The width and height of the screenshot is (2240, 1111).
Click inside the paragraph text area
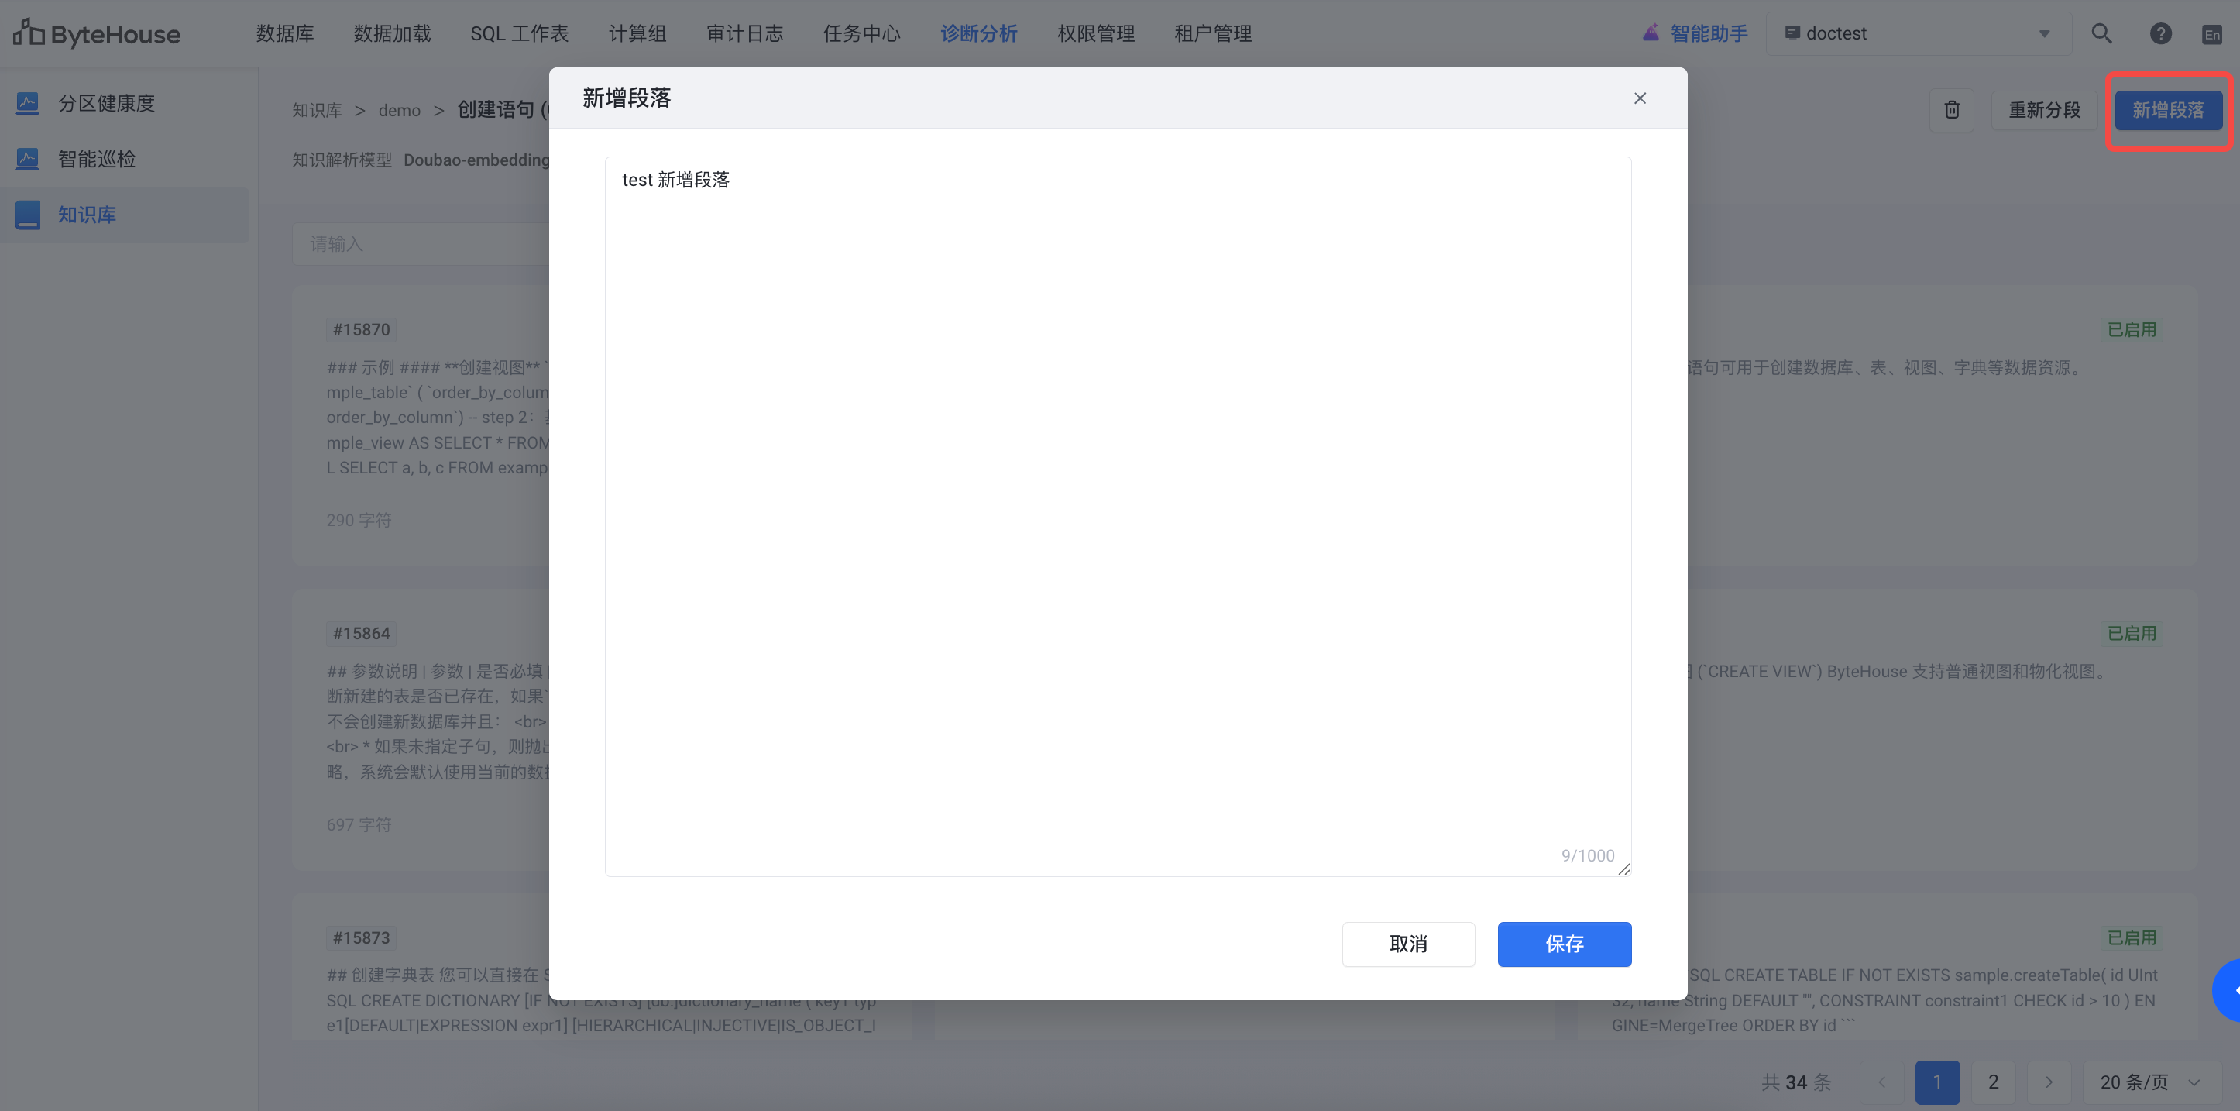(x=1117, y=514)
